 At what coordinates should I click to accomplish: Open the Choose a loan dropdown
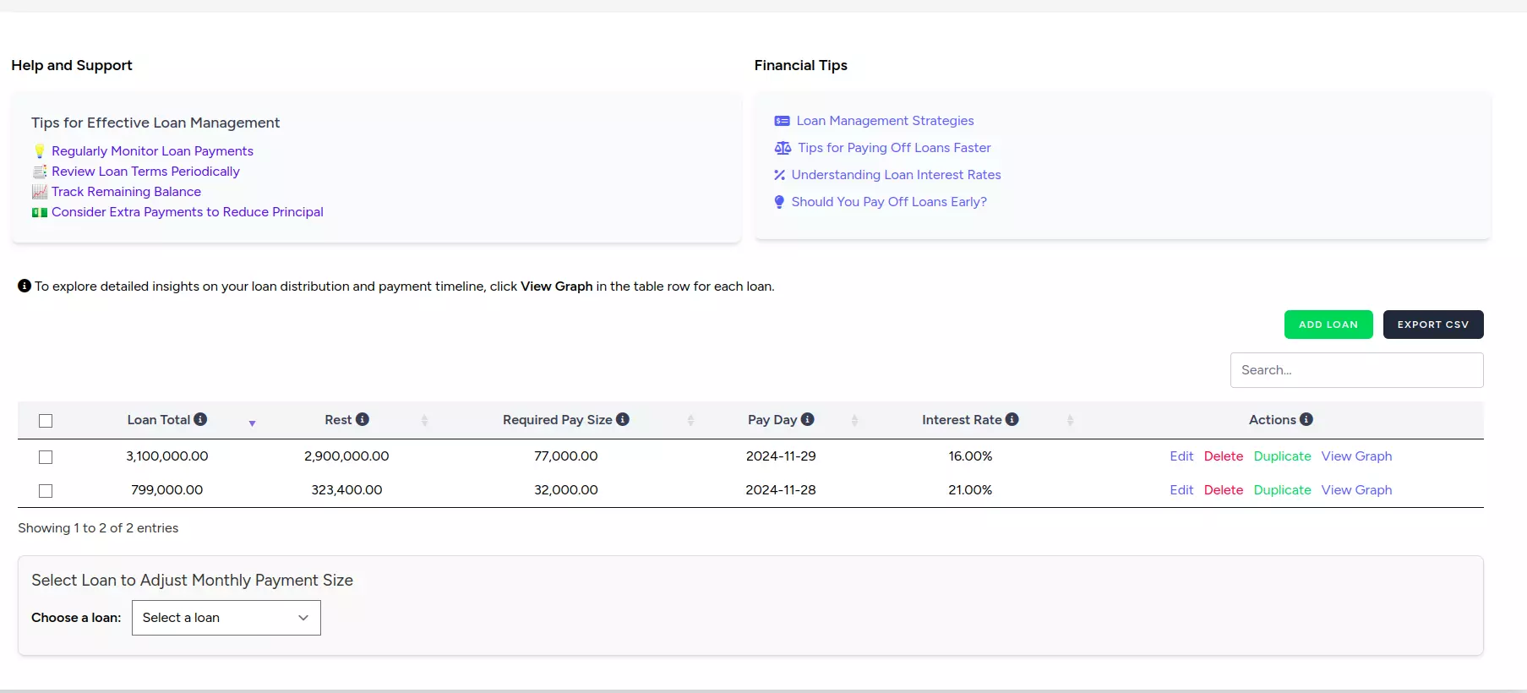pos(226,618)
